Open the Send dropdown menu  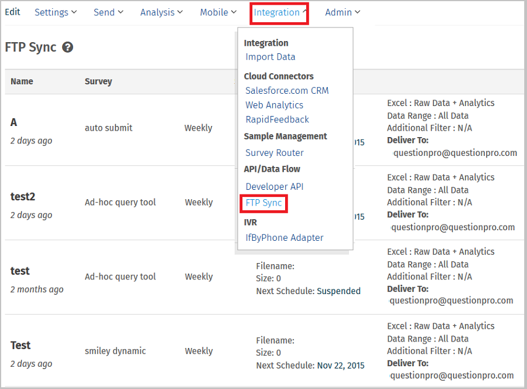click(x=108, y=12)
